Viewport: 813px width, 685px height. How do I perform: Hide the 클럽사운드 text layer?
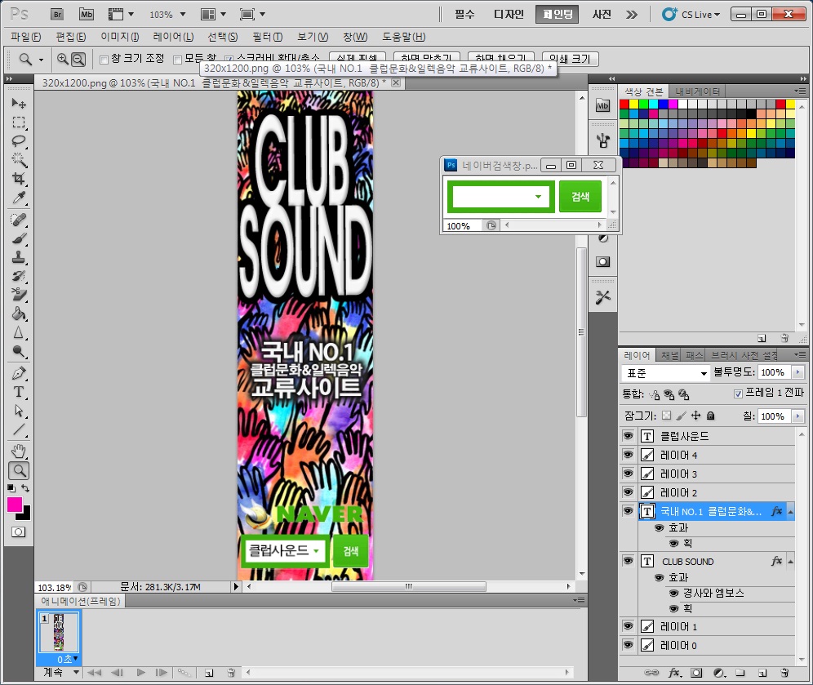[628, 436]
